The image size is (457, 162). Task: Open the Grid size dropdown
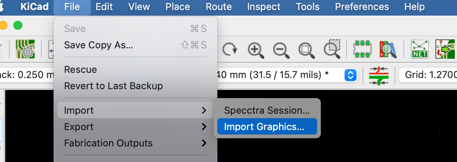click(428, 75)
